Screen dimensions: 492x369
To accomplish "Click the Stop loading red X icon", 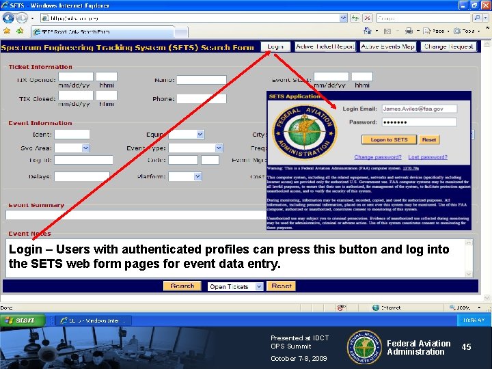I will [367, 18].
